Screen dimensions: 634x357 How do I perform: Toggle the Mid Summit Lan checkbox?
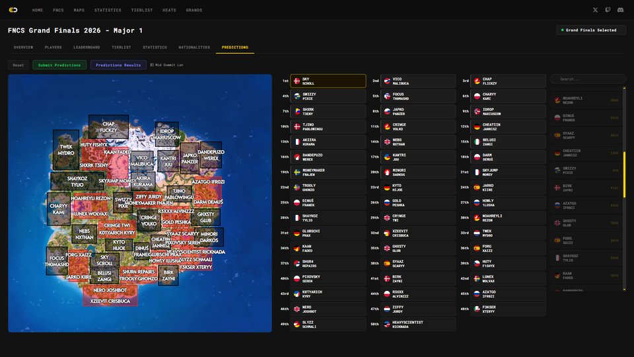coord(152,65)
